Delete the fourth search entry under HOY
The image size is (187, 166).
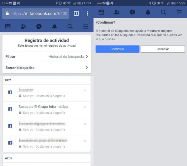(85, 141)
